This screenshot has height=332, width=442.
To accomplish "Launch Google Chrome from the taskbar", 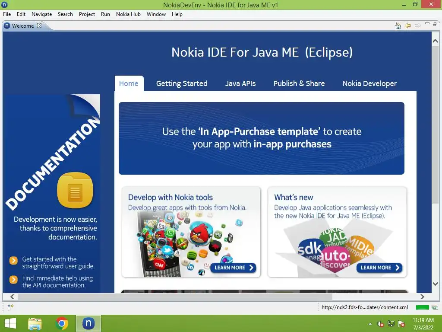I will pyautogui.click(x=62, y=323).
